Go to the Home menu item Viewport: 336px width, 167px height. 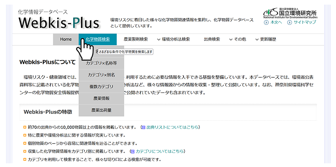click(x=66, y=40)
